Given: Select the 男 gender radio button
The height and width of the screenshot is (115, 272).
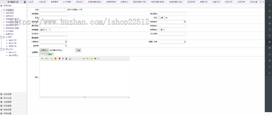Looking at the screenshot, I should tap(160, 18).
